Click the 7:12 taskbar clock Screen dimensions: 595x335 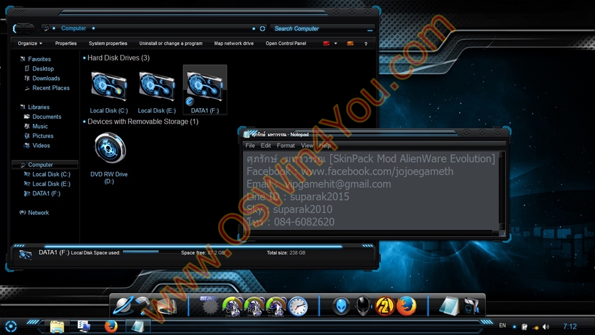click(x=569, y=326)
